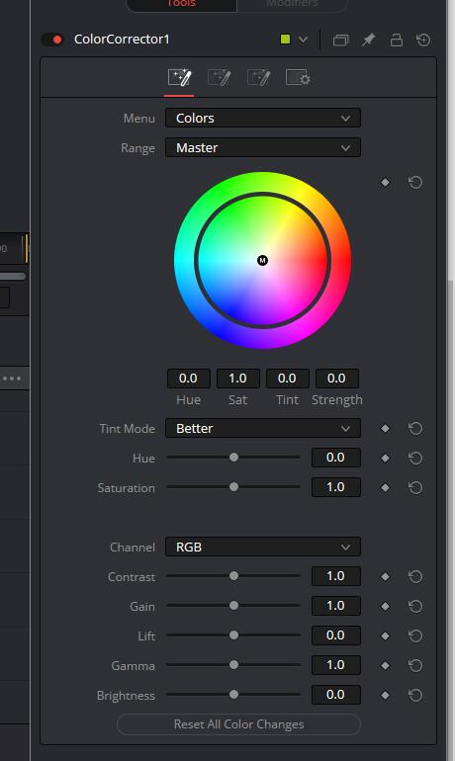
Task: Click Reset All Color Changes button
Action: click(239, 724)
